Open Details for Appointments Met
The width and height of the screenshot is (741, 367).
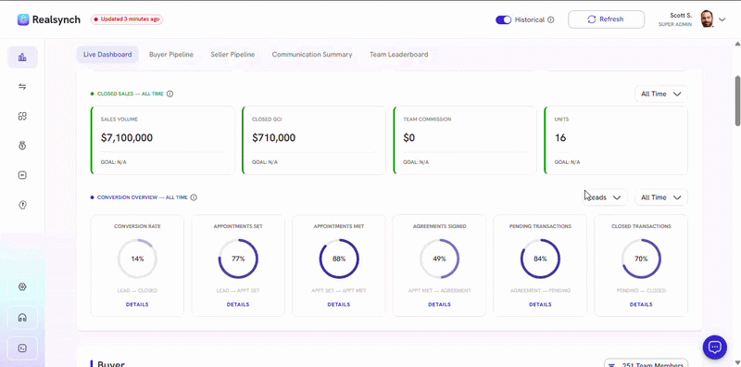pos(339,305)
